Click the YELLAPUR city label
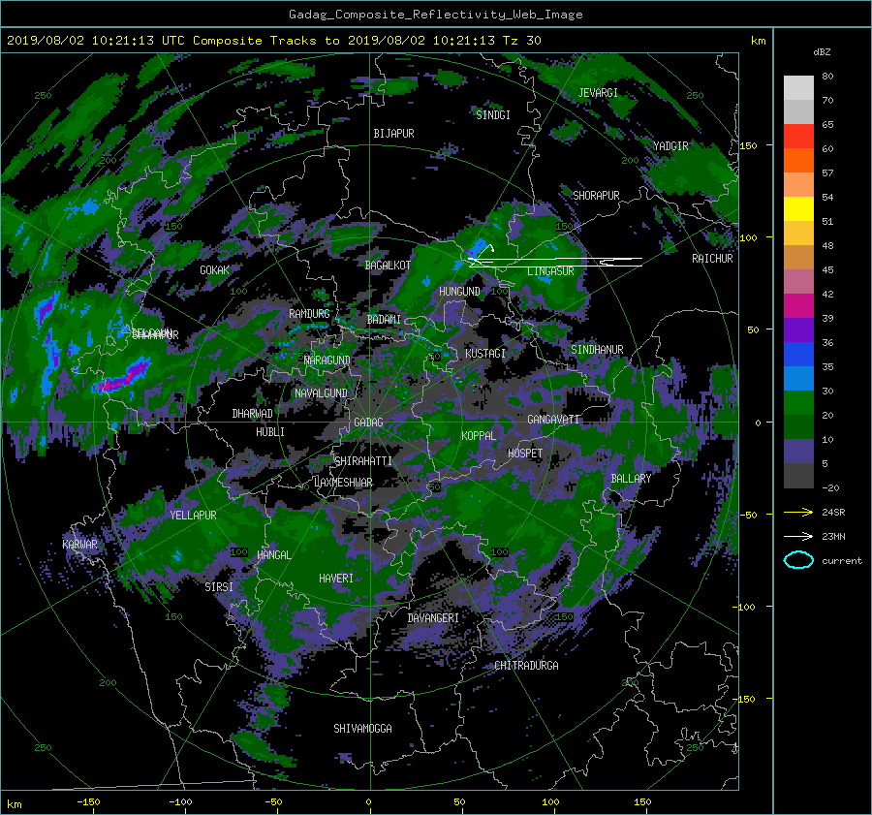Viewport: 872px width, 815px height. click(x=193, y=516)
